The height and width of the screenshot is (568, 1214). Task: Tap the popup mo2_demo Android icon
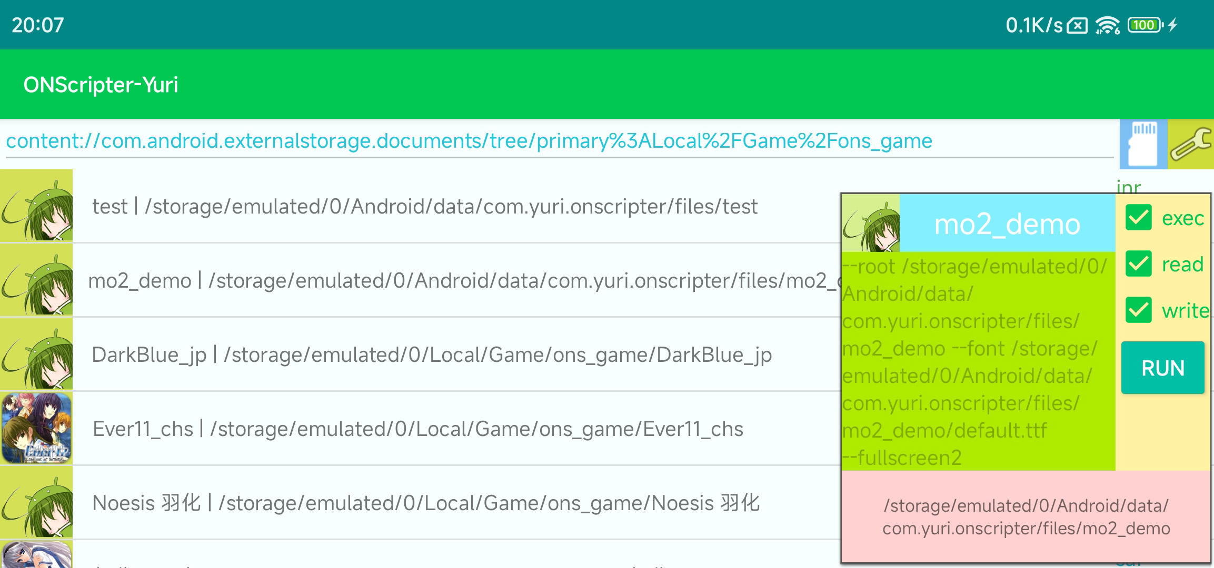(871, 224)
